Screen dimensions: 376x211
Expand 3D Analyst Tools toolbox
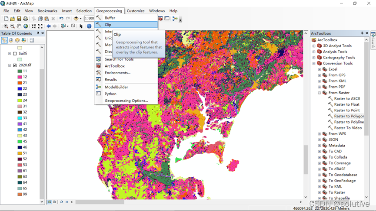point(314,45)
